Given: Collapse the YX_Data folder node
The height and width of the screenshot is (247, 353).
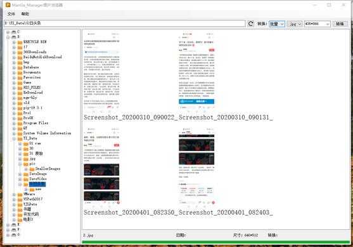Looking at the screenshot, I should [x=14, y=138].
